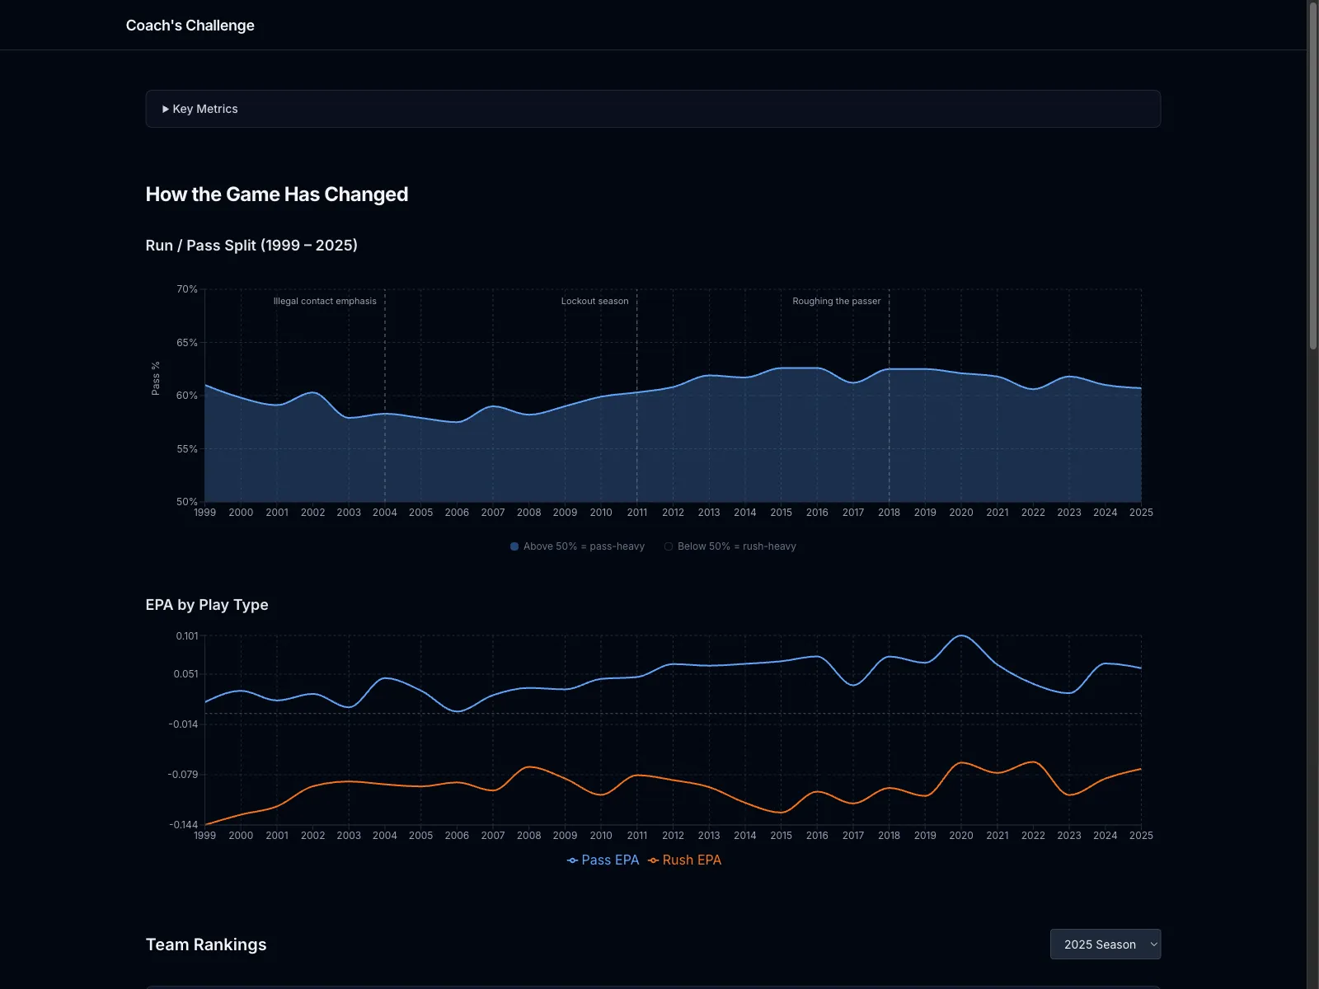The image size is (1319, 989).
Task: Click the 0.101 label on EPA axis
Action: pyautogui.click(x=187, y=636)
